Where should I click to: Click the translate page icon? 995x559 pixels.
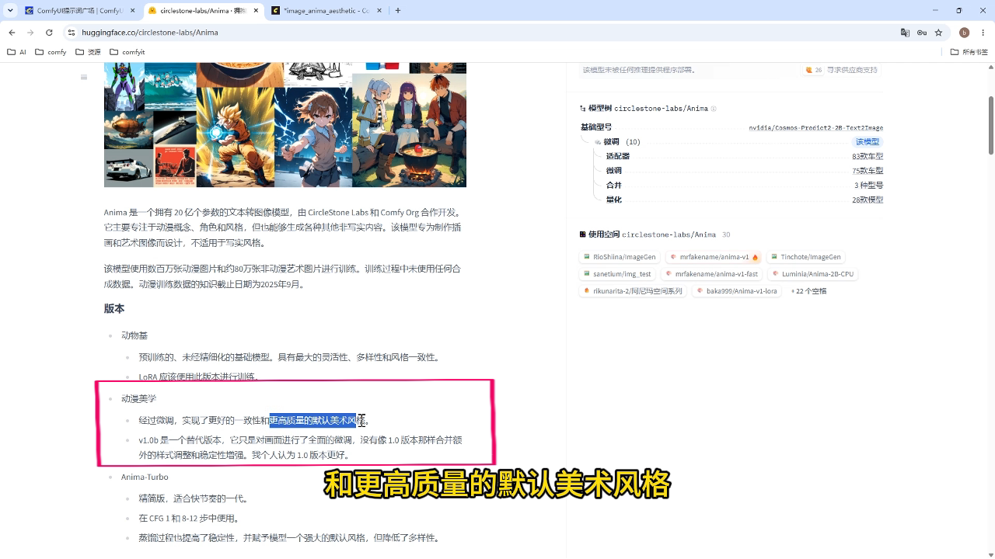[x=905, y=33]
